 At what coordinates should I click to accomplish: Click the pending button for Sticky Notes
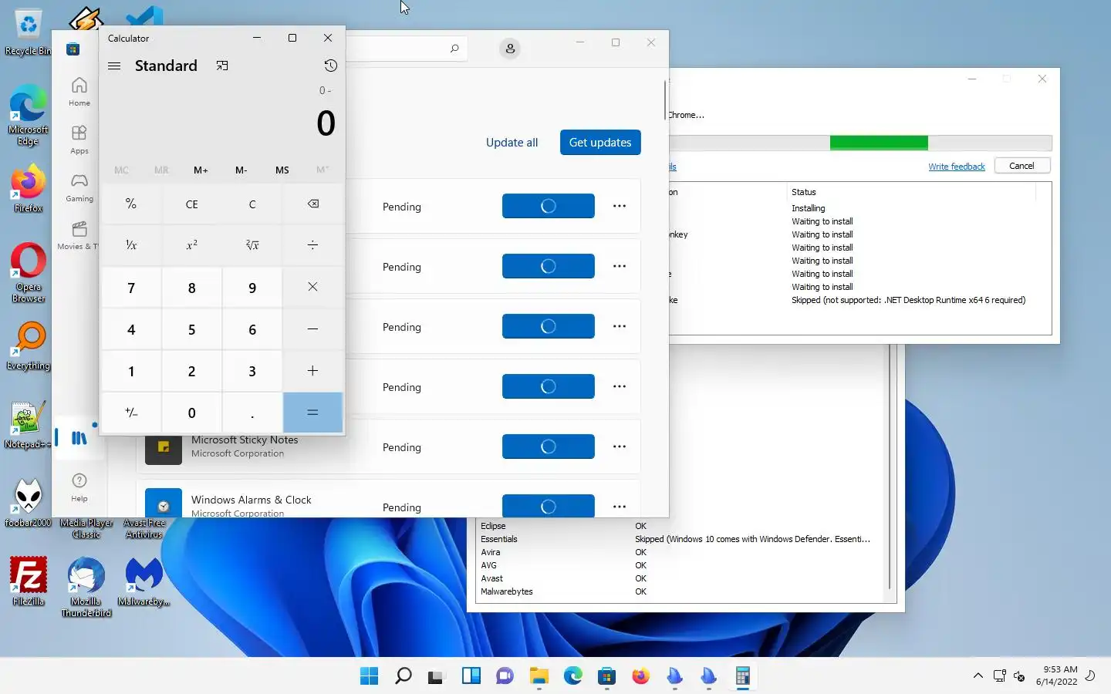[x=549, y=446]
